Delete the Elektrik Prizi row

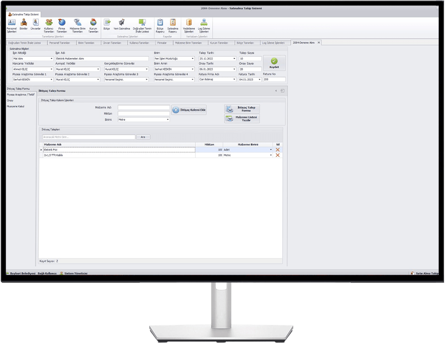coord(278,150)
